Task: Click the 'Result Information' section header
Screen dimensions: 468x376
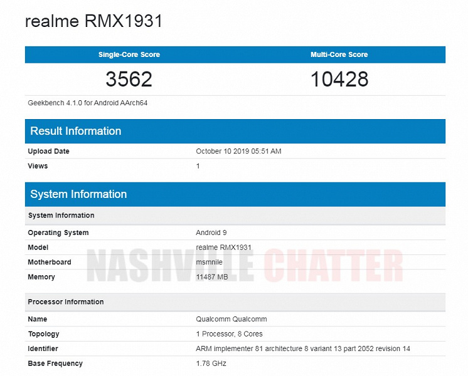Action: click(x=235, y=131)
